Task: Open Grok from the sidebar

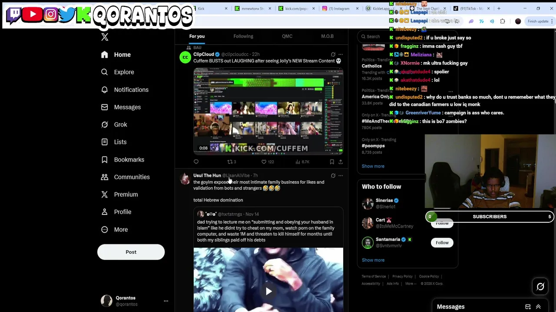Action: pos(114,124)
